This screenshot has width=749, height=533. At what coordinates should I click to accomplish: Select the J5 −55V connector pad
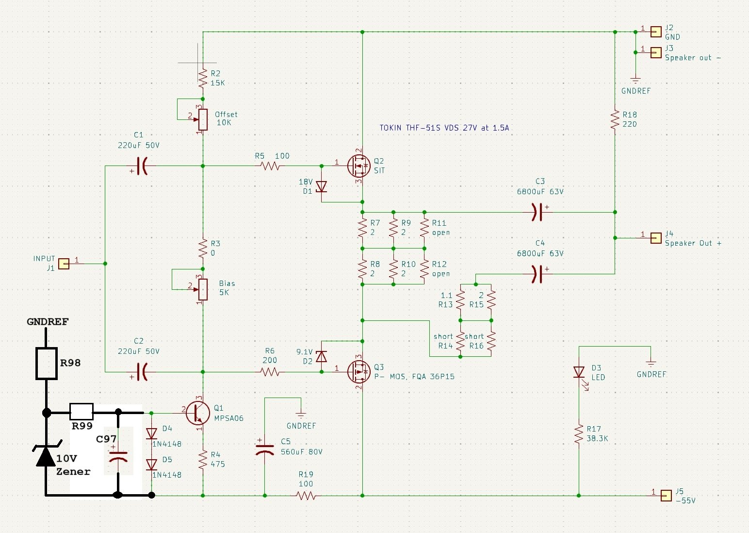tap(667, 496)
